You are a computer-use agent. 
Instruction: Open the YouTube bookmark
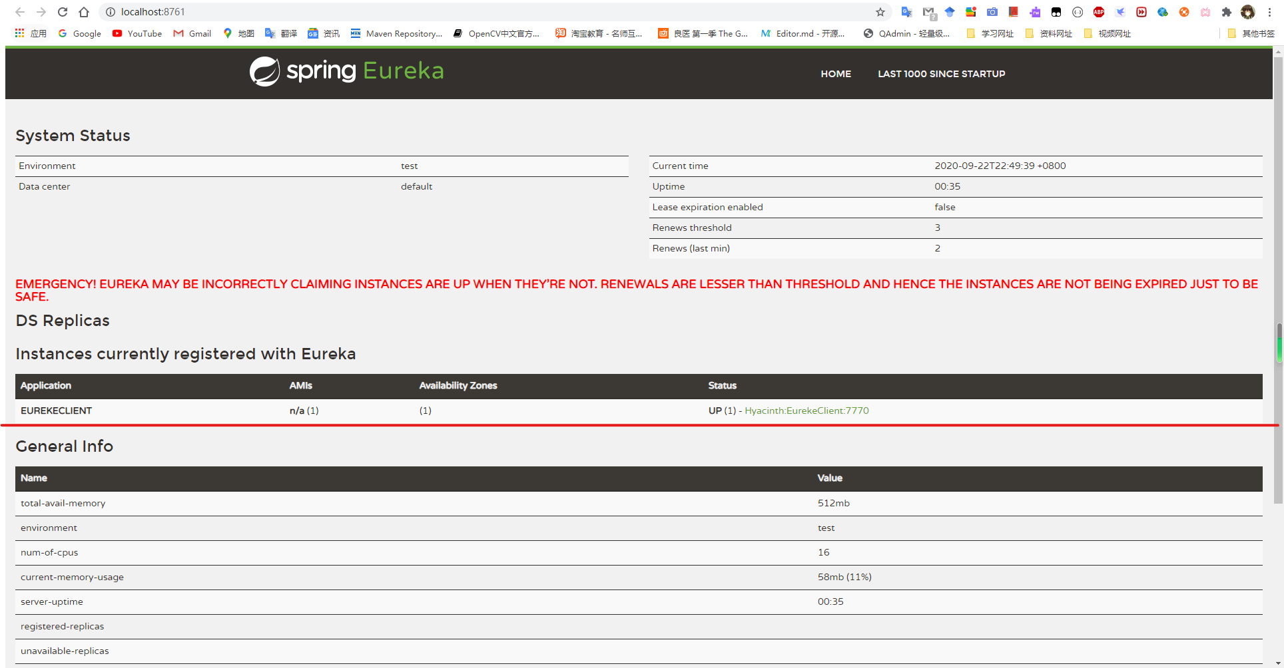pos(137,33)
